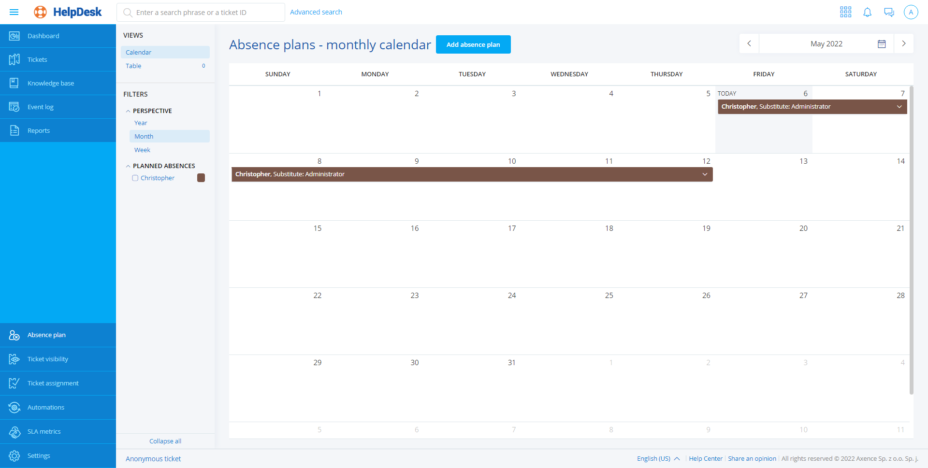Screen dimensions: 928x468
Task: Collapse the Perspective filter section
Action: [128, 111]
